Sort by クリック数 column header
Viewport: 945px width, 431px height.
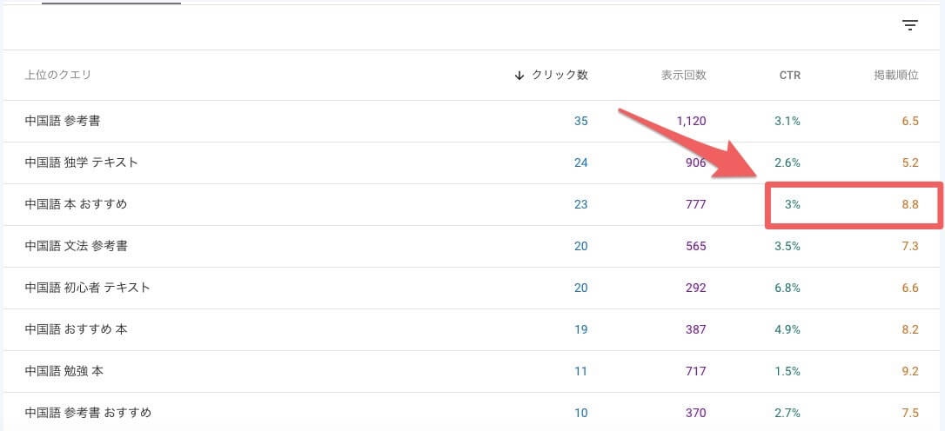point(560,76)
